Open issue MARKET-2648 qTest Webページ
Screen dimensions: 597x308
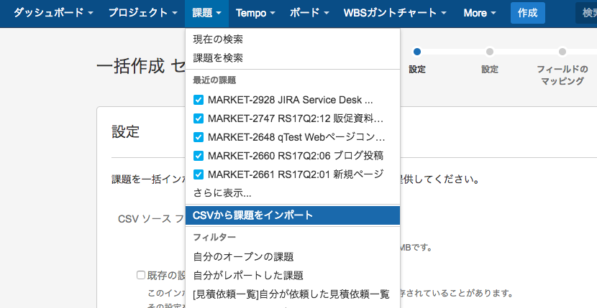[x=293, y=137]
